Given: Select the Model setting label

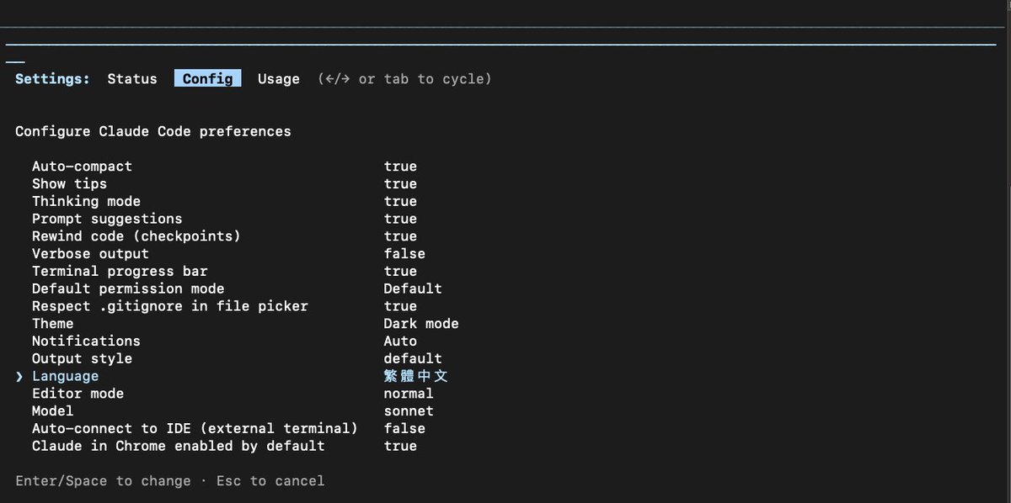Looking at the screenshot, I should coord(52,411).
